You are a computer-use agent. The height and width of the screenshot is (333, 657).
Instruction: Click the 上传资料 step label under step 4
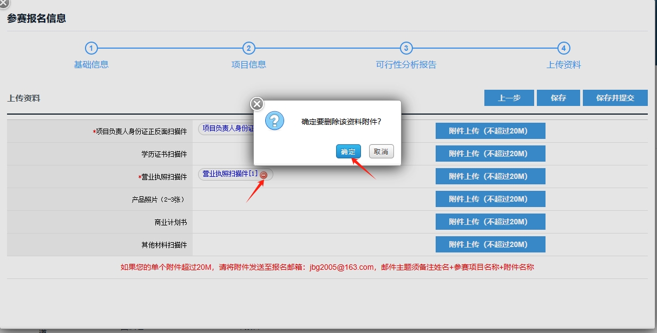(564, 64)
